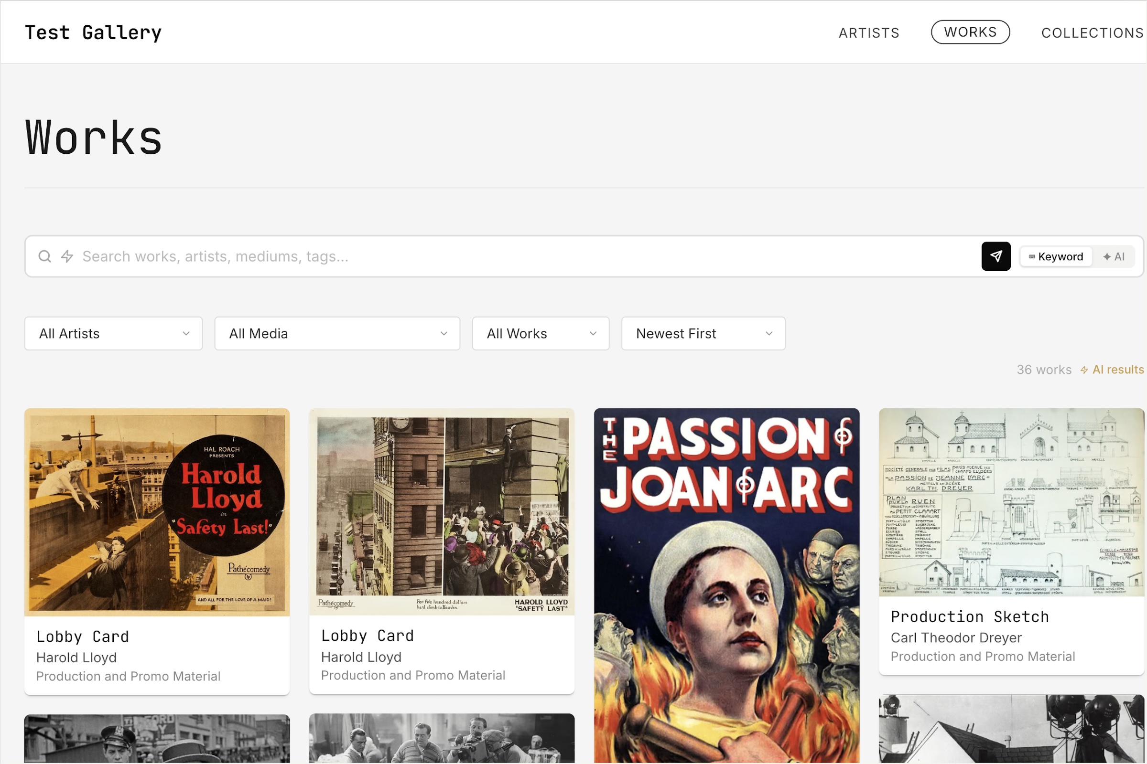Click the Test Gallery logo link

93,32
